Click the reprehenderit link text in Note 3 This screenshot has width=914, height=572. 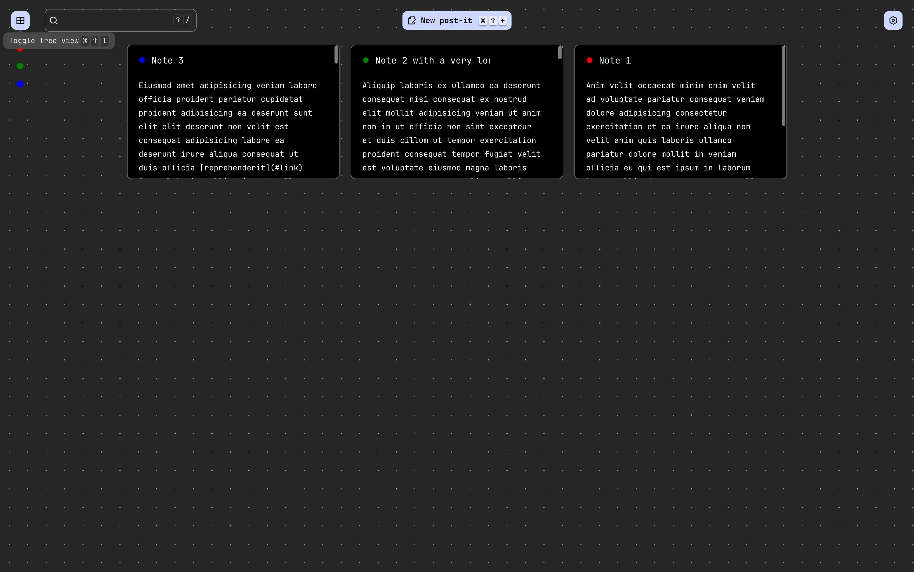point(235,168)
